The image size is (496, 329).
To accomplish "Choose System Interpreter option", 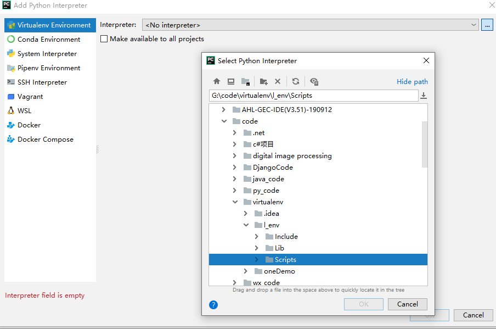I will [50, 53].
